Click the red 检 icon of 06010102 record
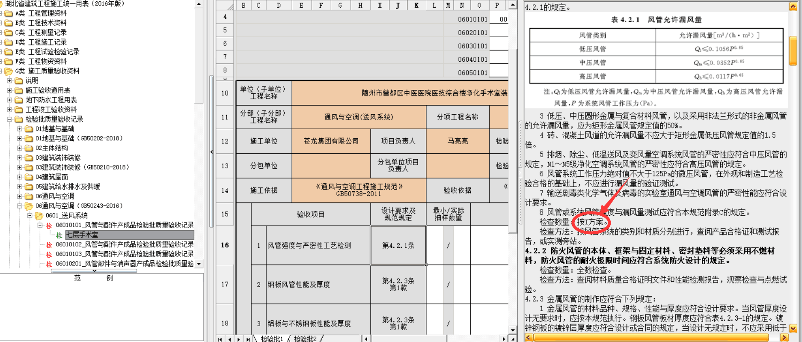The image size is (802, 342). coord(49,245)
